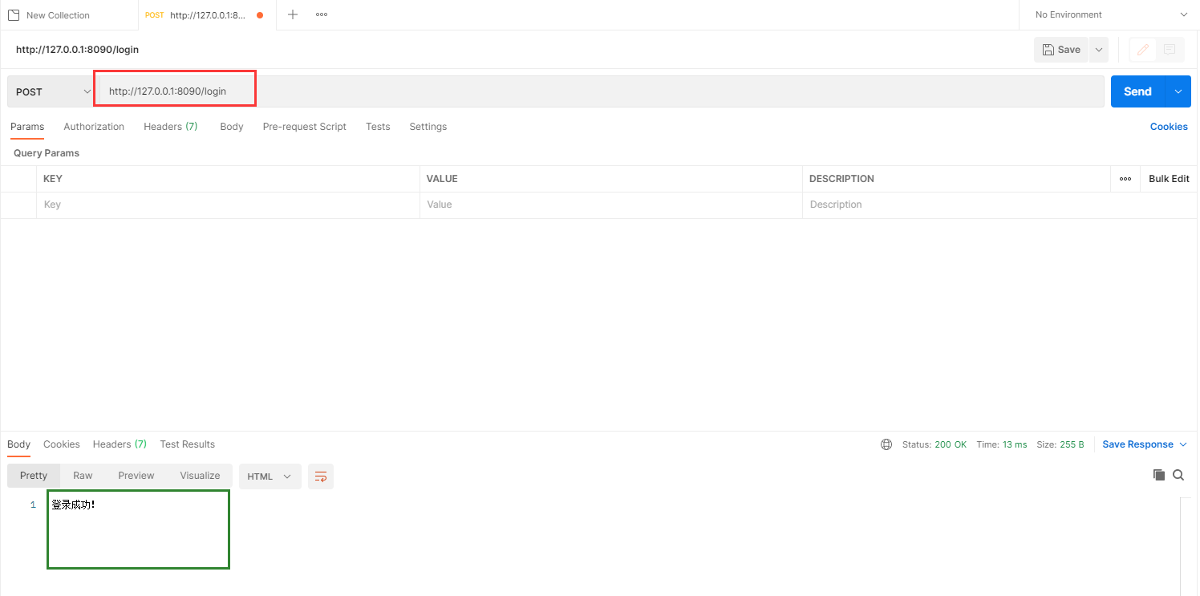
Task: Add a new request tab with plus icon
Action: (x=293, y=14)
